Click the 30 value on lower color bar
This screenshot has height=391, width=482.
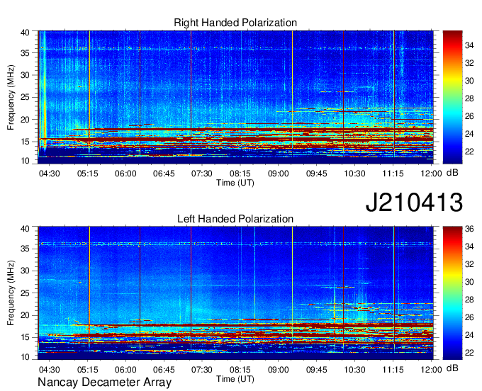469,282
